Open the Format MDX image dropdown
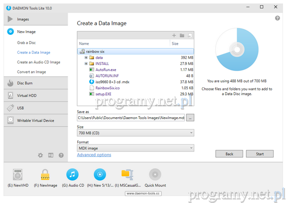286x203 pixels. (x=136, y=148)
